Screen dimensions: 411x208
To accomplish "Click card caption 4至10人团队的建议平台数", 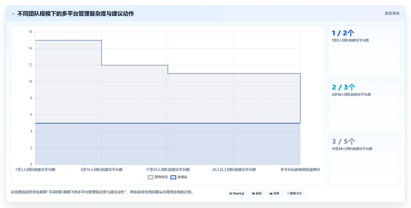I will 351,95.
